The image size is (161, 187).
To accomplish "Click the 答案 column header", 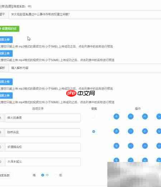I will 94,109.
